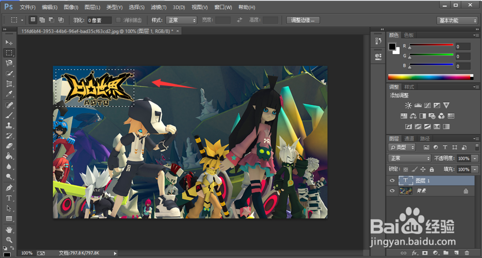
Task: Select the Blur tool
Action: pos(9,166)
